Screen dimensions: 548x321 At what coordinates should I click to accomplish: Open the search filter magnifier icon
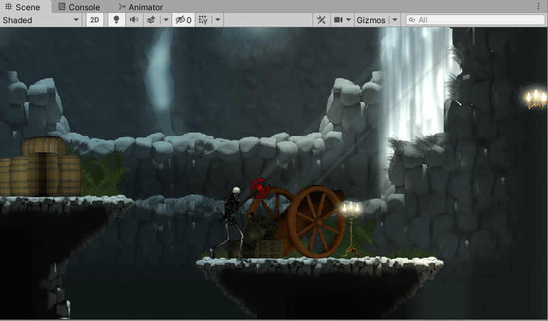point(412,20)
